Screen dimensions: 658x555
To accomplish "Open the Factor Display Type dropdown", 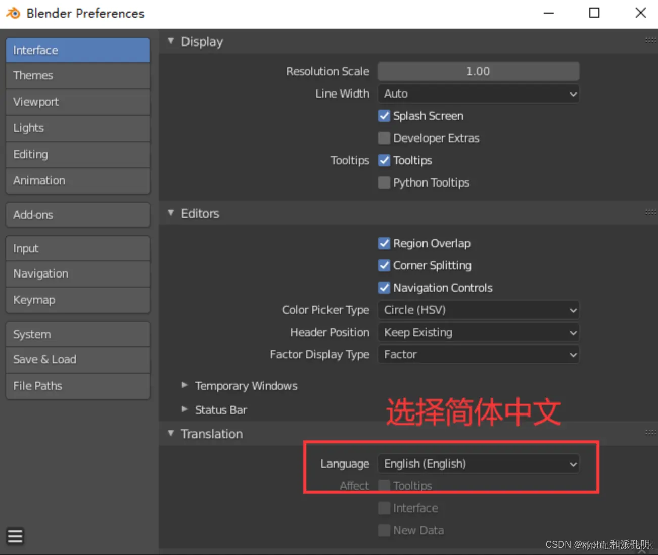I will pyautogui.click(x=478, y=354).
